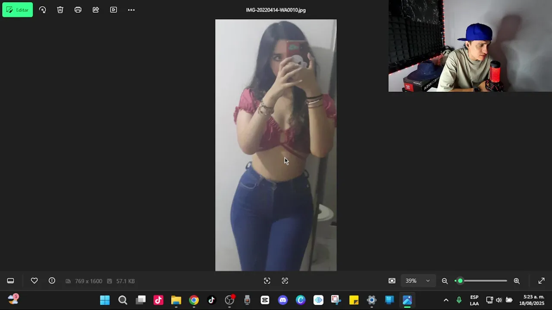Enter full screen with the expand arrows icon
Image resolution: width=552 pixels, height=310 pixels.
541,281
